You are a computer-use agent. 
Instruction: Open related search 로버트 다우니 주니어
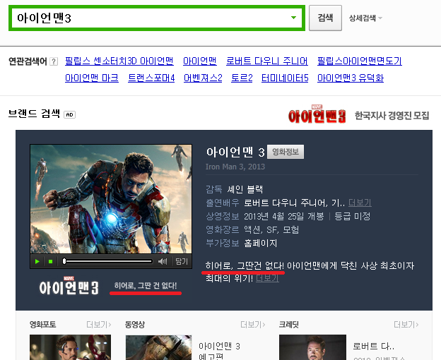267,61
